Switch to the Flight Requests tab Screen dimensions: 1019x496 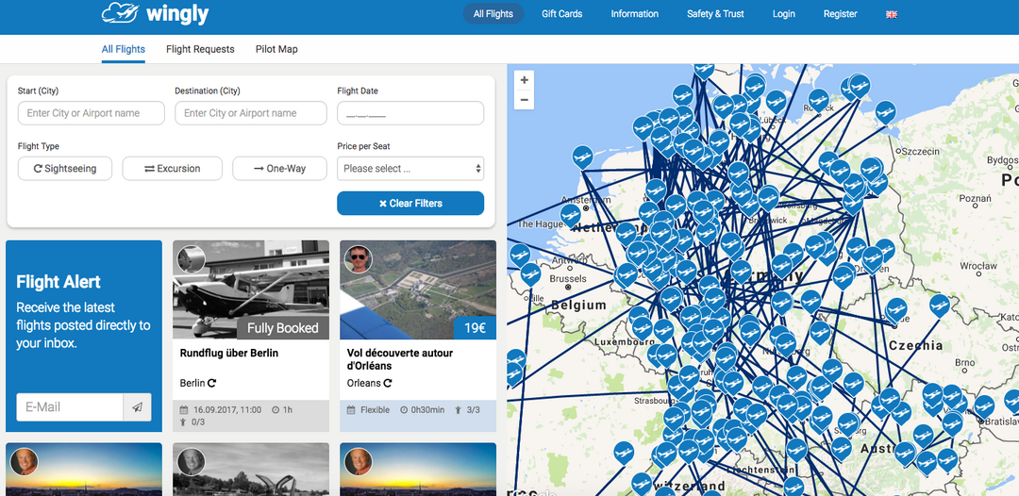point(200,49)
